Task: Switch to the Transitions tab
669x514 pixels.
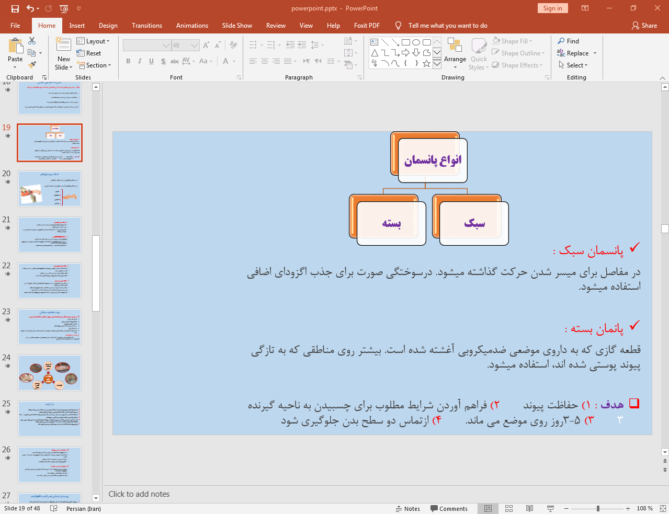Action: pos(147,25)
